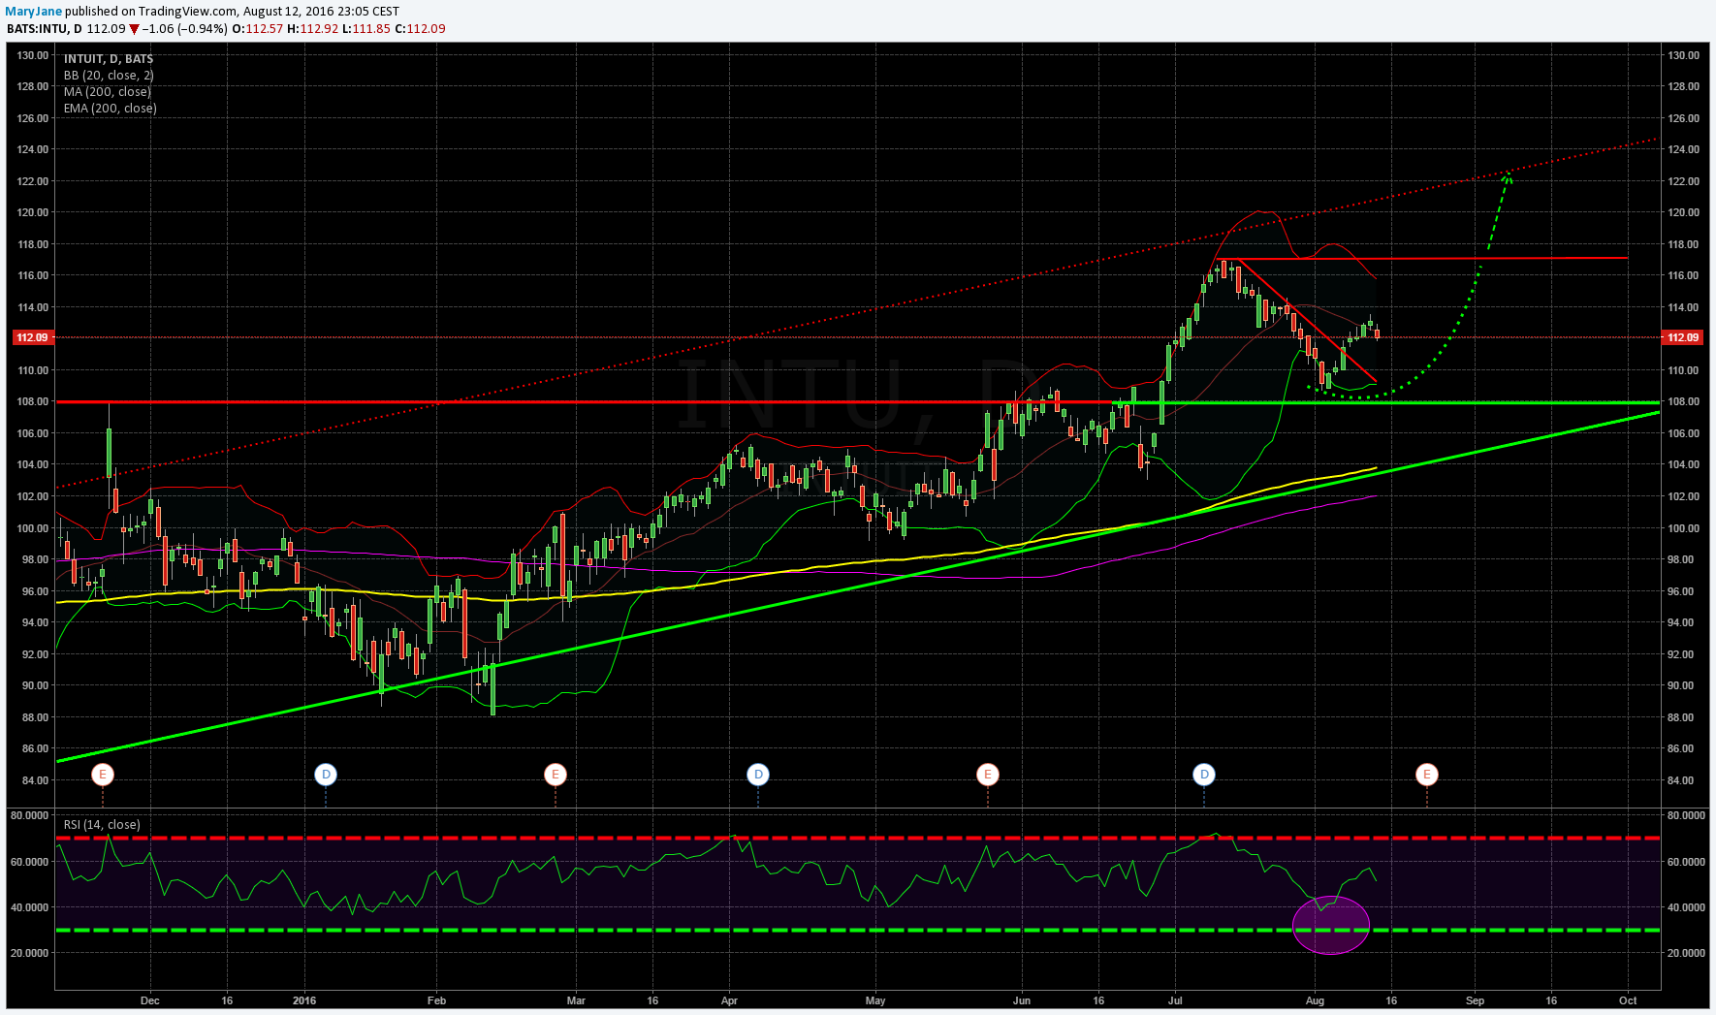Select the RSI (14, close) indicator label
Viewport: 1716px width, 1015px height.
point(102,825)
